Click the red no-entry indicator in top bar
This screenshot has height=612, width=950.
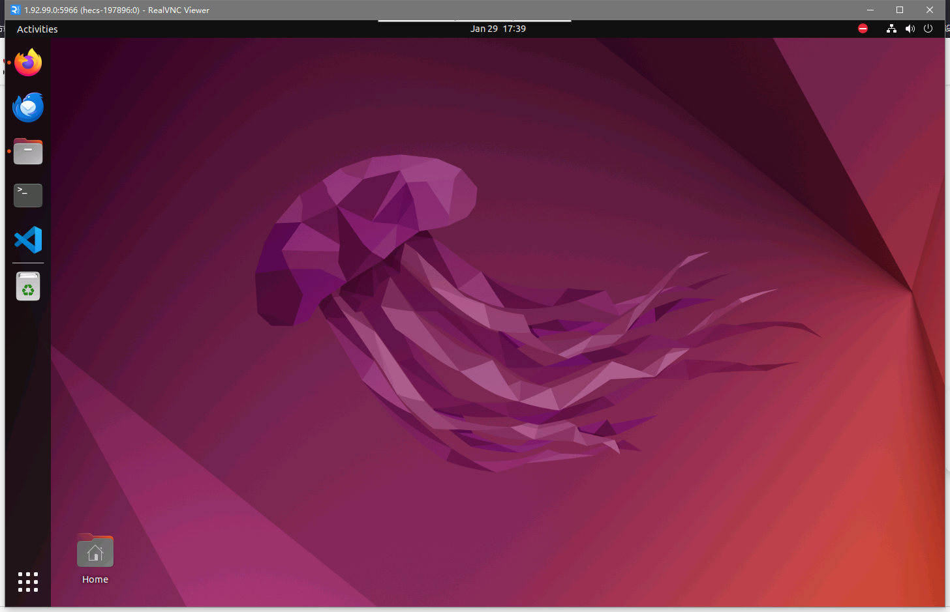863,29
